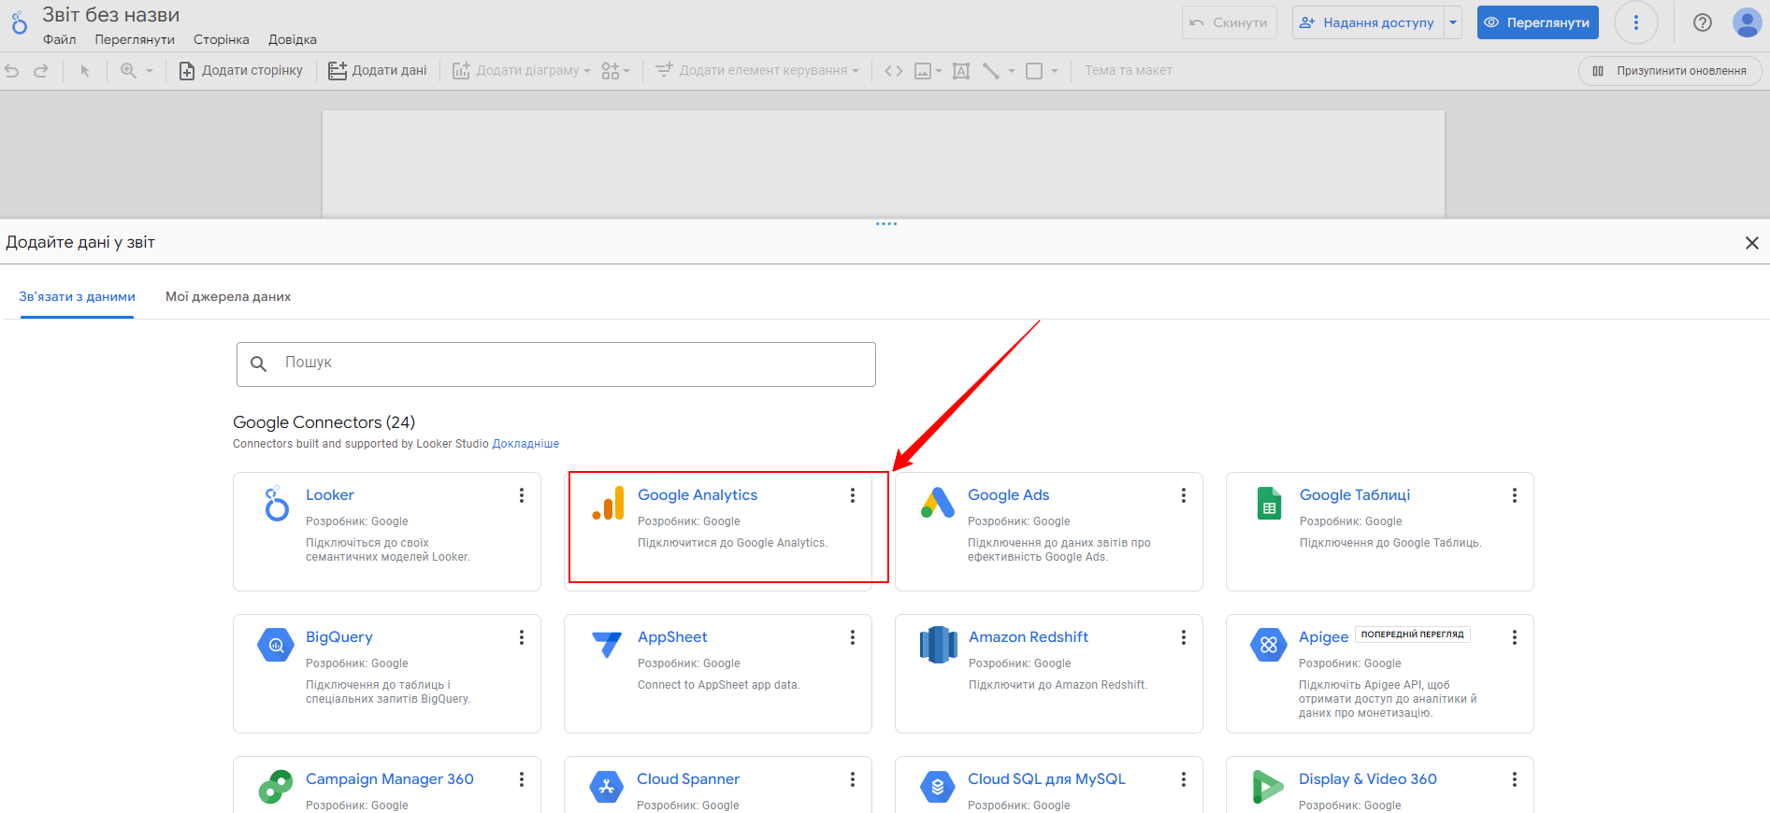Image resolution: width=1770 pixels, height=813 pixels.
Task: Click the Looker Studio logo icon
Action: 19,23
